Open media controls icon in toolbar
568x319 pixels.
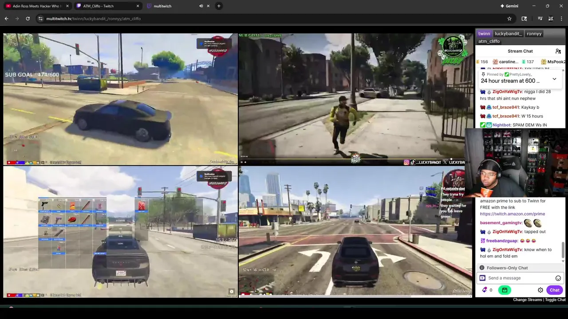540,19
